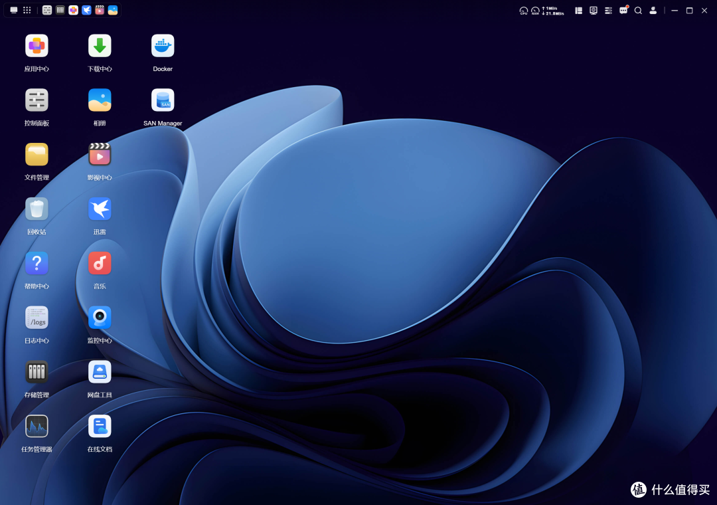
Task: Click the photo album icon in top dock
Action: [113, 10]
